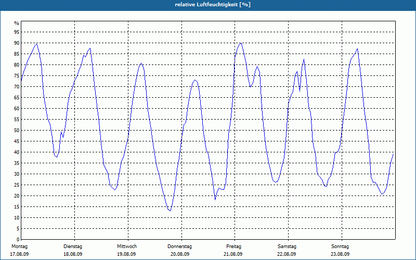This screenshot has height=260, width=416.
Task: Click the 'Dienstag' axis label
Action: (x=73, y=246)
